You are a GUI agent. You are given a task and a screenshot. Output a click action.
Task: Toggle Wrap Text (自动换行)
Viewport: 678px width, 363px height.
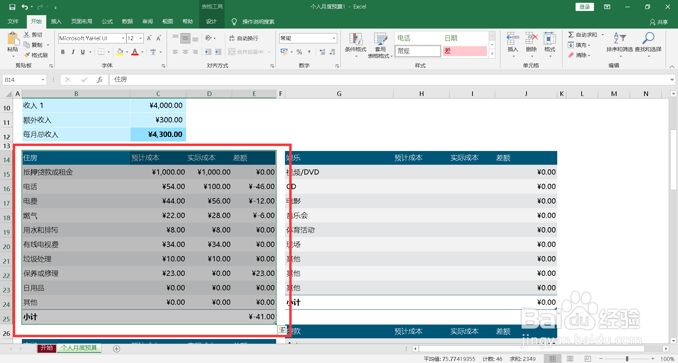coord(244,38)
